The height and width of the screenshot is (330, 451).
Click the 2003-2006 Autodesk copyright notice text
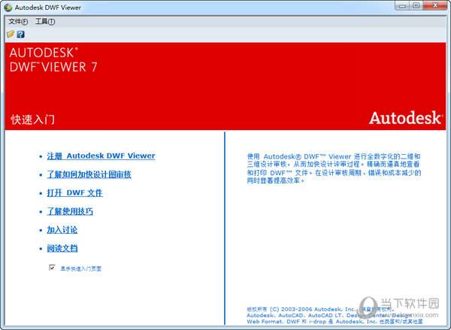click(334, 316)
